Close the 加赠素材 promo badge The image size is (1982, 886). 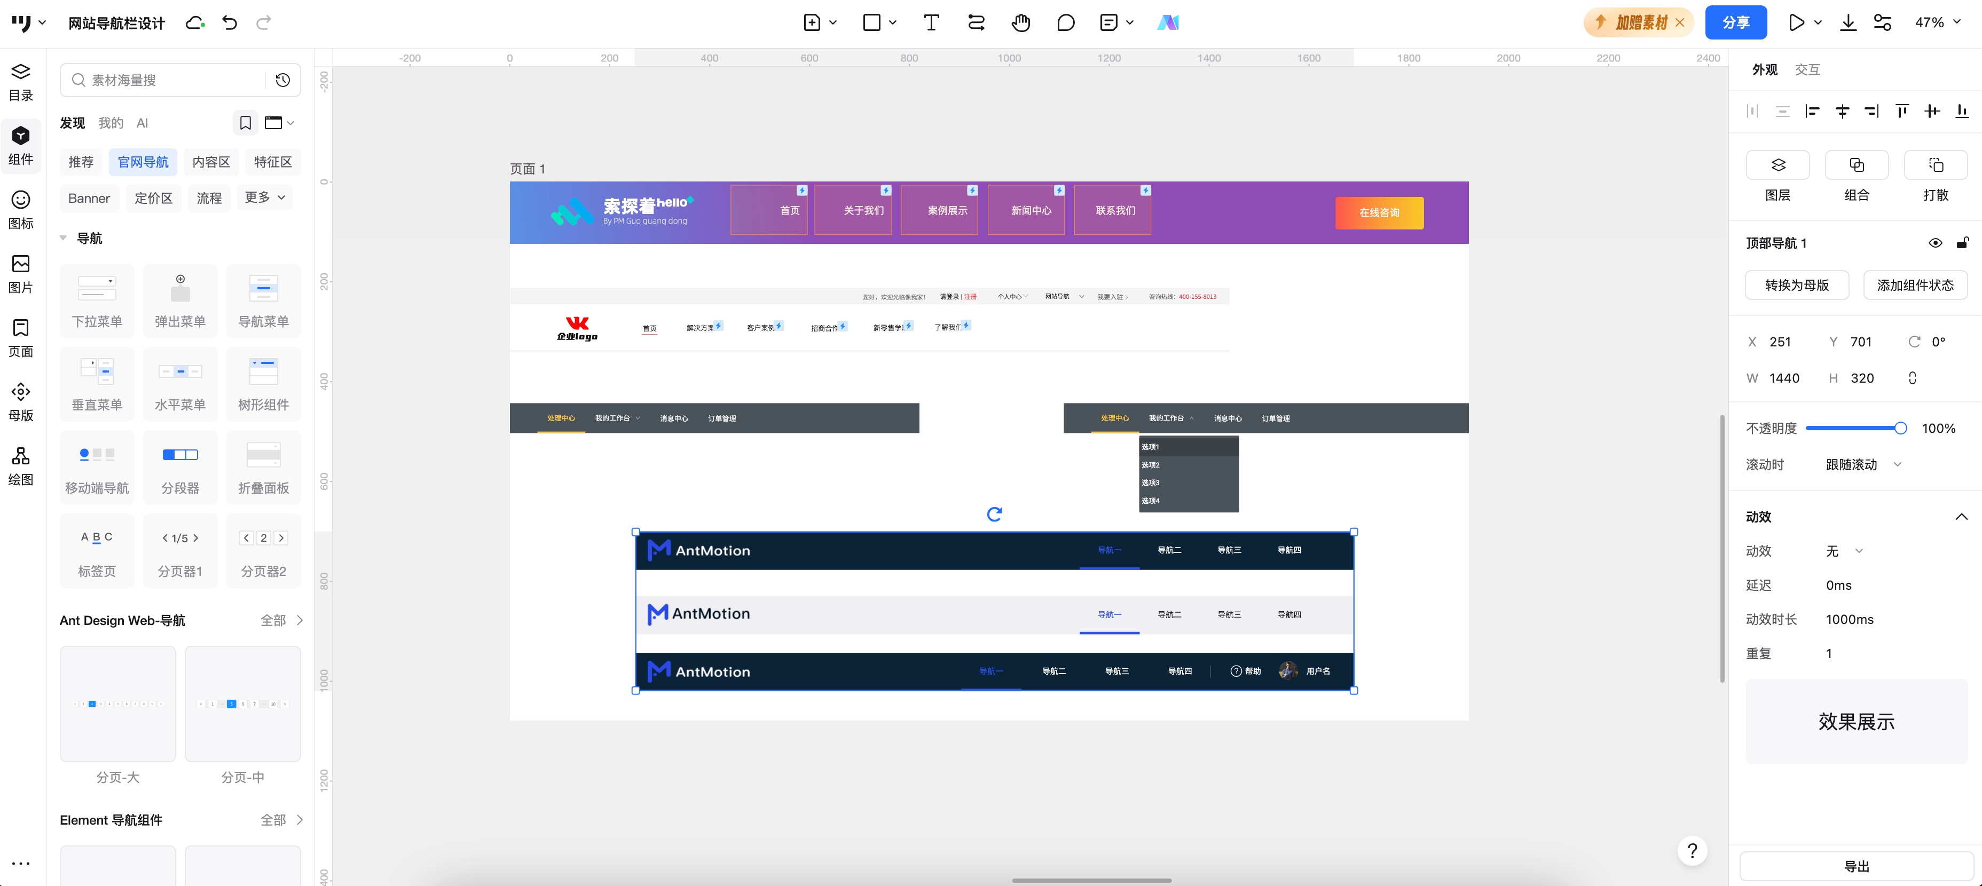tap(1680, 22)
